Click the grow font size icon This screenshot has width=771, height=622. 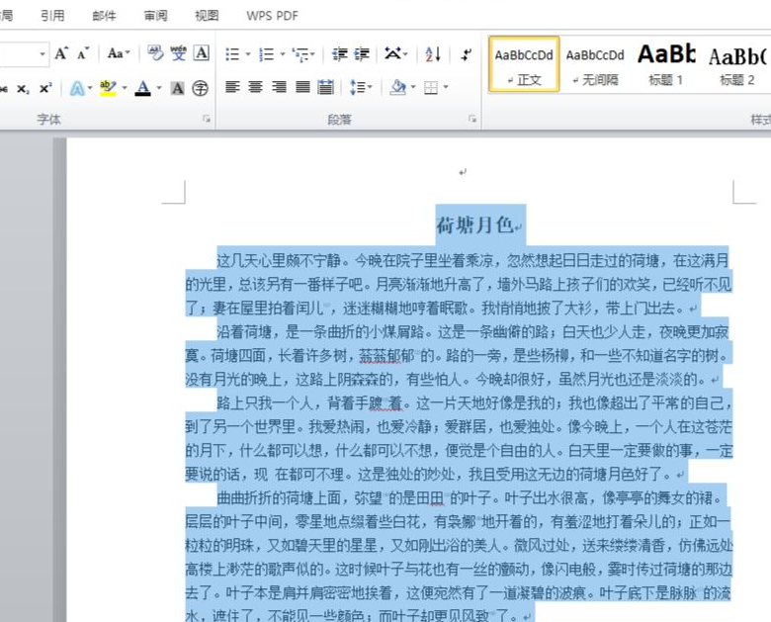click(61, 53)
